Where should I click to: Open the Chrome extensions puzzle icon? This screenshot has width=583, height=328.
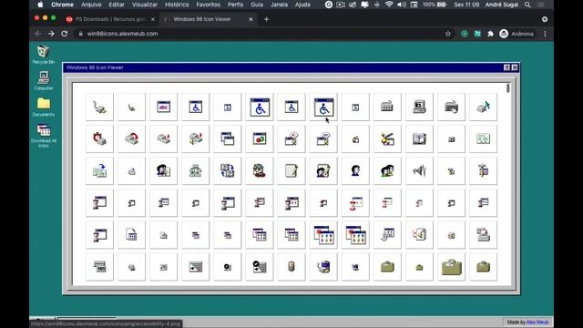tap(490, 34)
